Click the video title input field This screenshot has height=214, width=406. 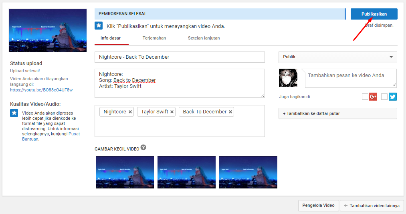(x=180, y=57)
